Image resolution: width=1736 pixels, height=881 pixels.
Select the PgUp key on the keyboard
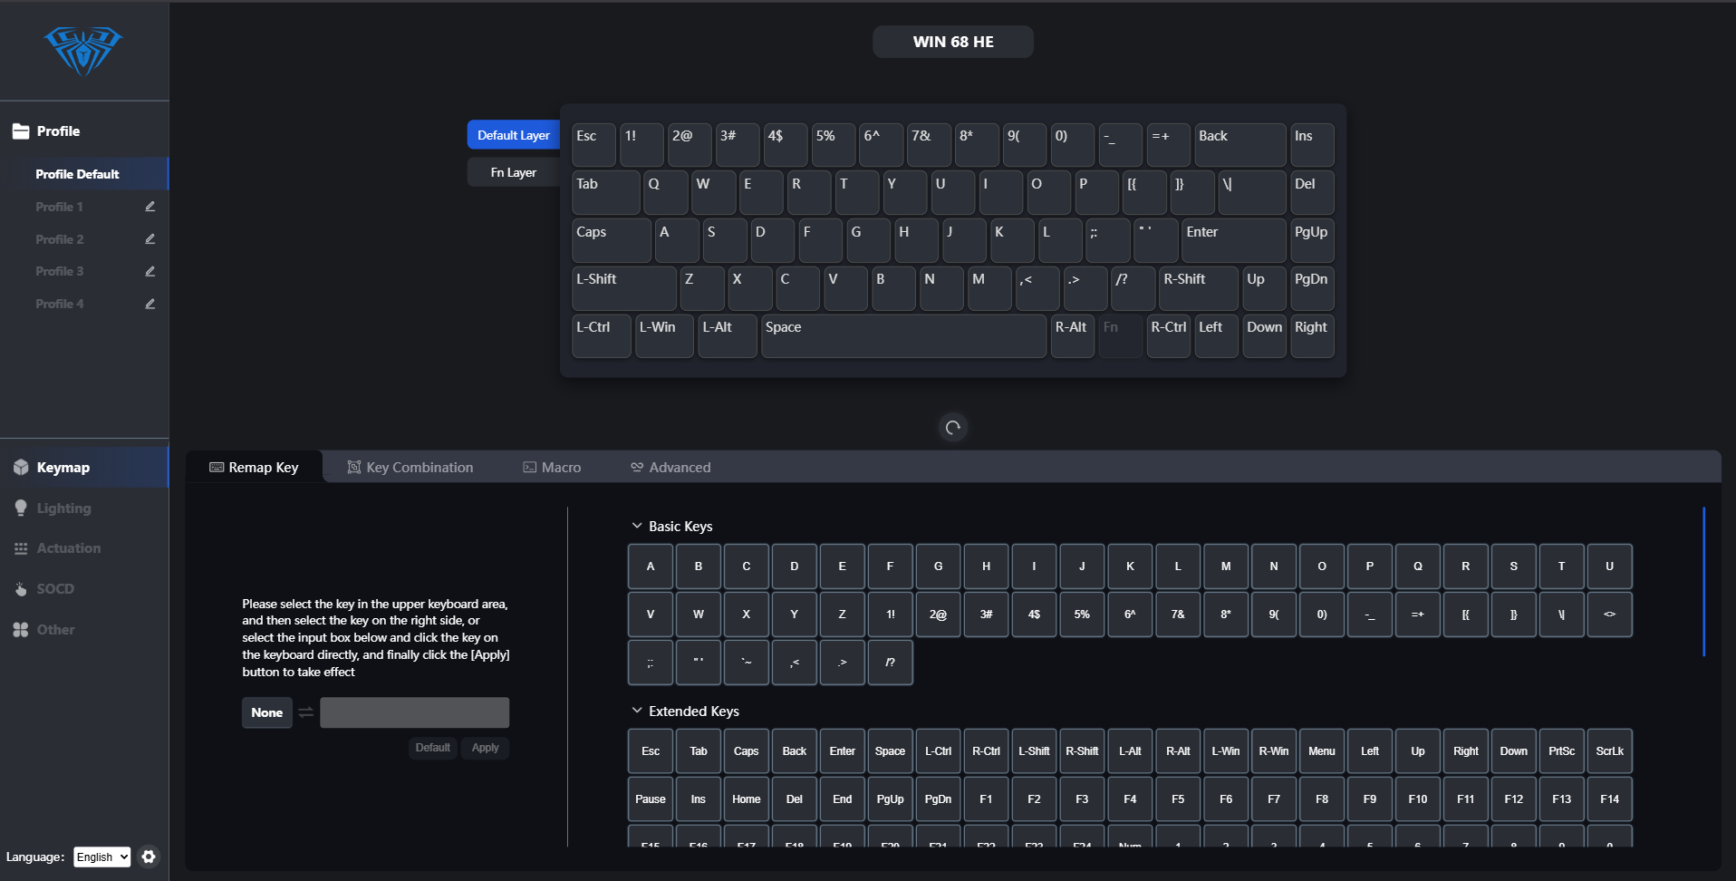(1312, 241)
